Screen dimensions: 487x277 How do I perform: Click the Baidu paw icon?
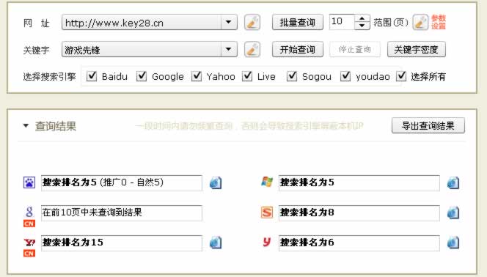click(x=29, y=182)
